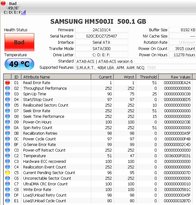Click blue icon for Load/Unload Retry Count

[x=8, y=195]
